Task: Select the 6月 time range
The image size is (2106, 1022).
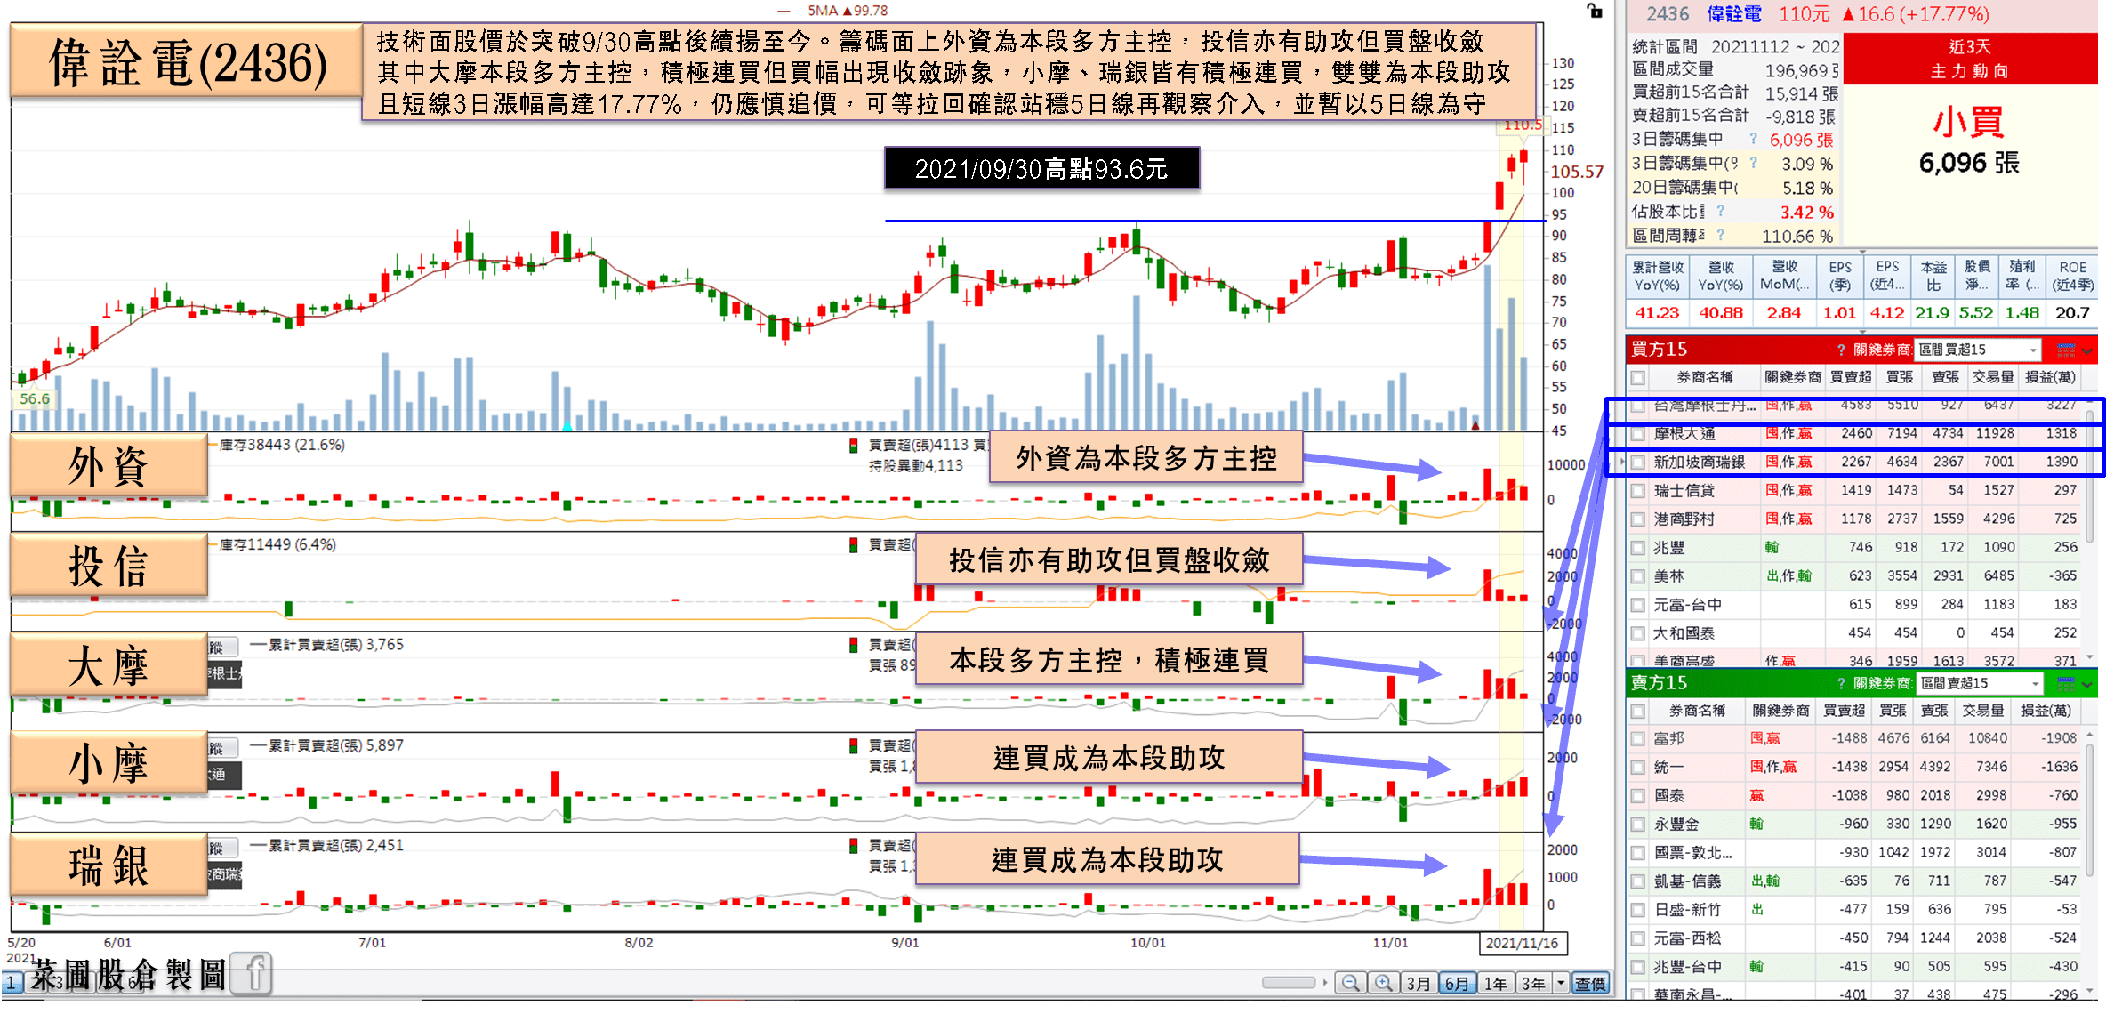Action: (x=1457, y=983)
